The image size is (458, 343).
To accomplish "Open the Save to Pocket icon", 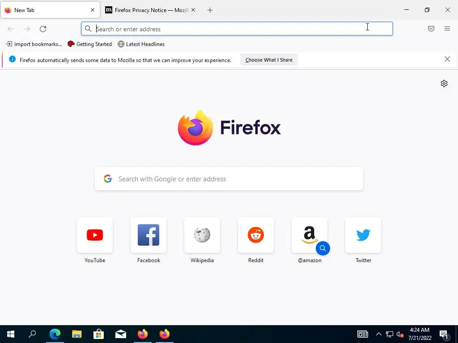I will click(x=431, y=29).
